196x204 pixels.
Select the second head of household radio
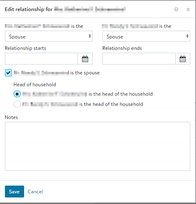pos(17,104)
